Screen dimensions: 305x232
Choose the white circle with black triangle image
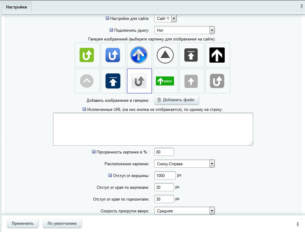(x=165, y=55)
